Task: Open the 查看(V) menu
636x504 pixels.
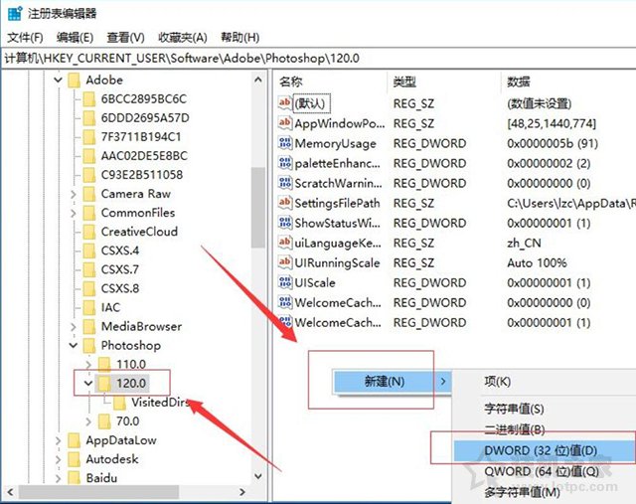Action: click(126, 38)
